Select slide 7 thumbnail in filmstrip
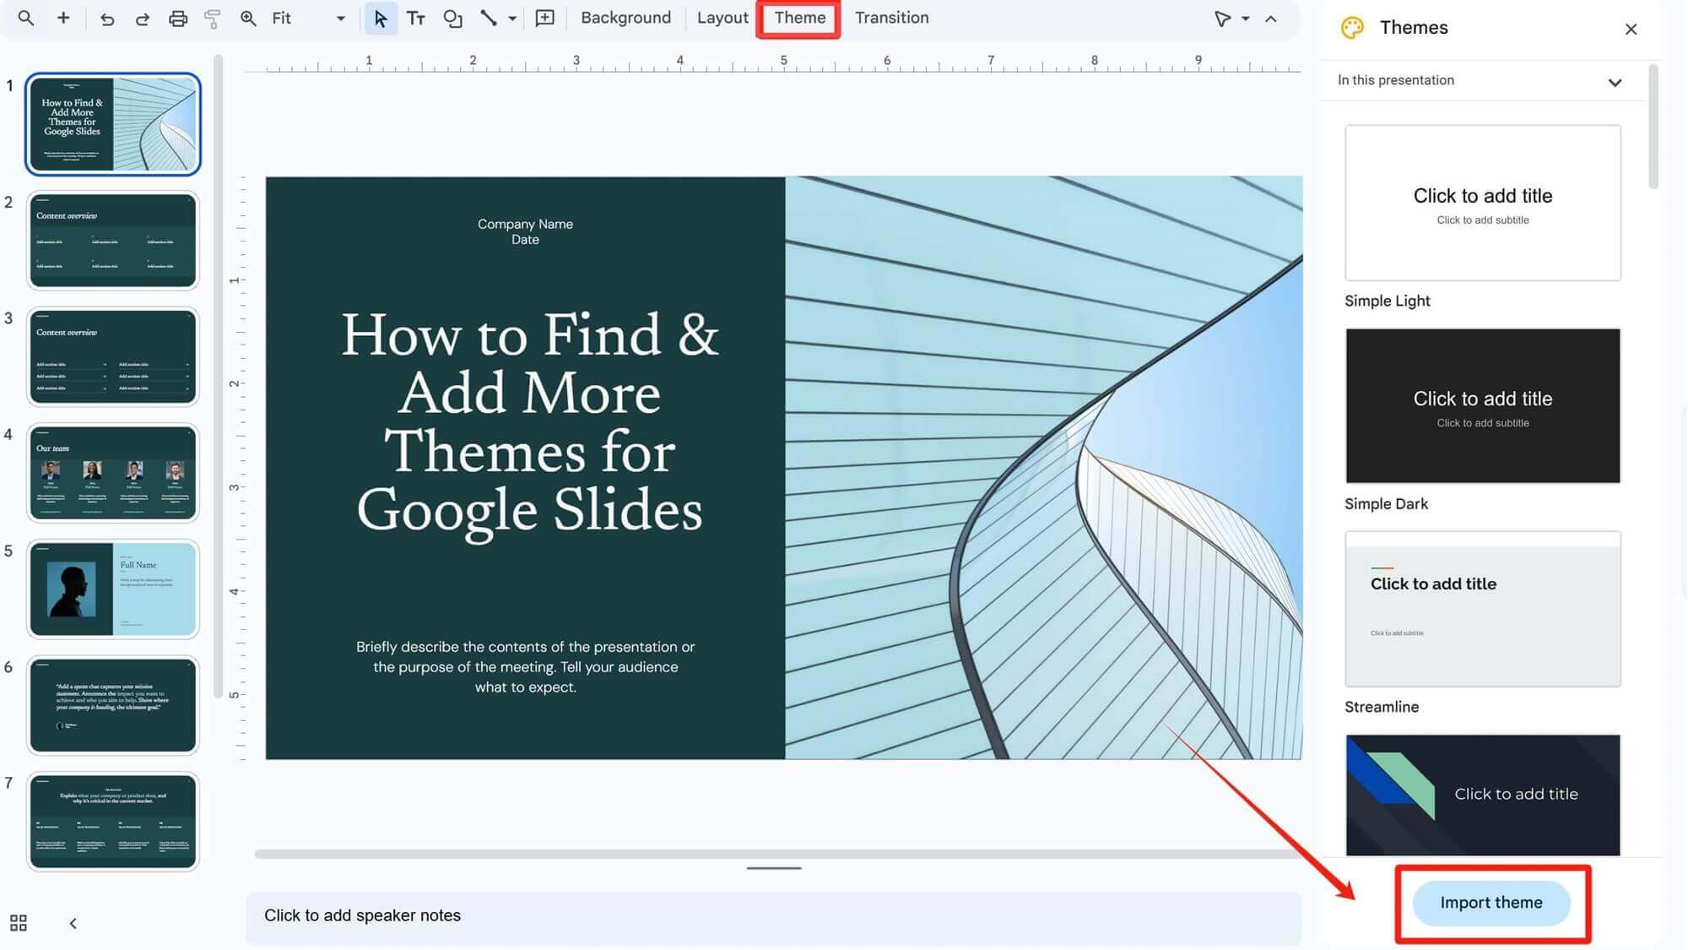Image resolution: width=1688 pixels, height=950 pixels. click(113, 821)
